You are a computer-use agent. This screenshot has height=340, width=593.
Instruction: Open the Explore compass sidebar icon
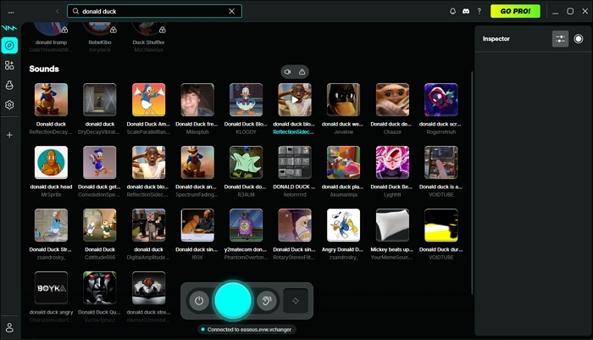[9, 46]
